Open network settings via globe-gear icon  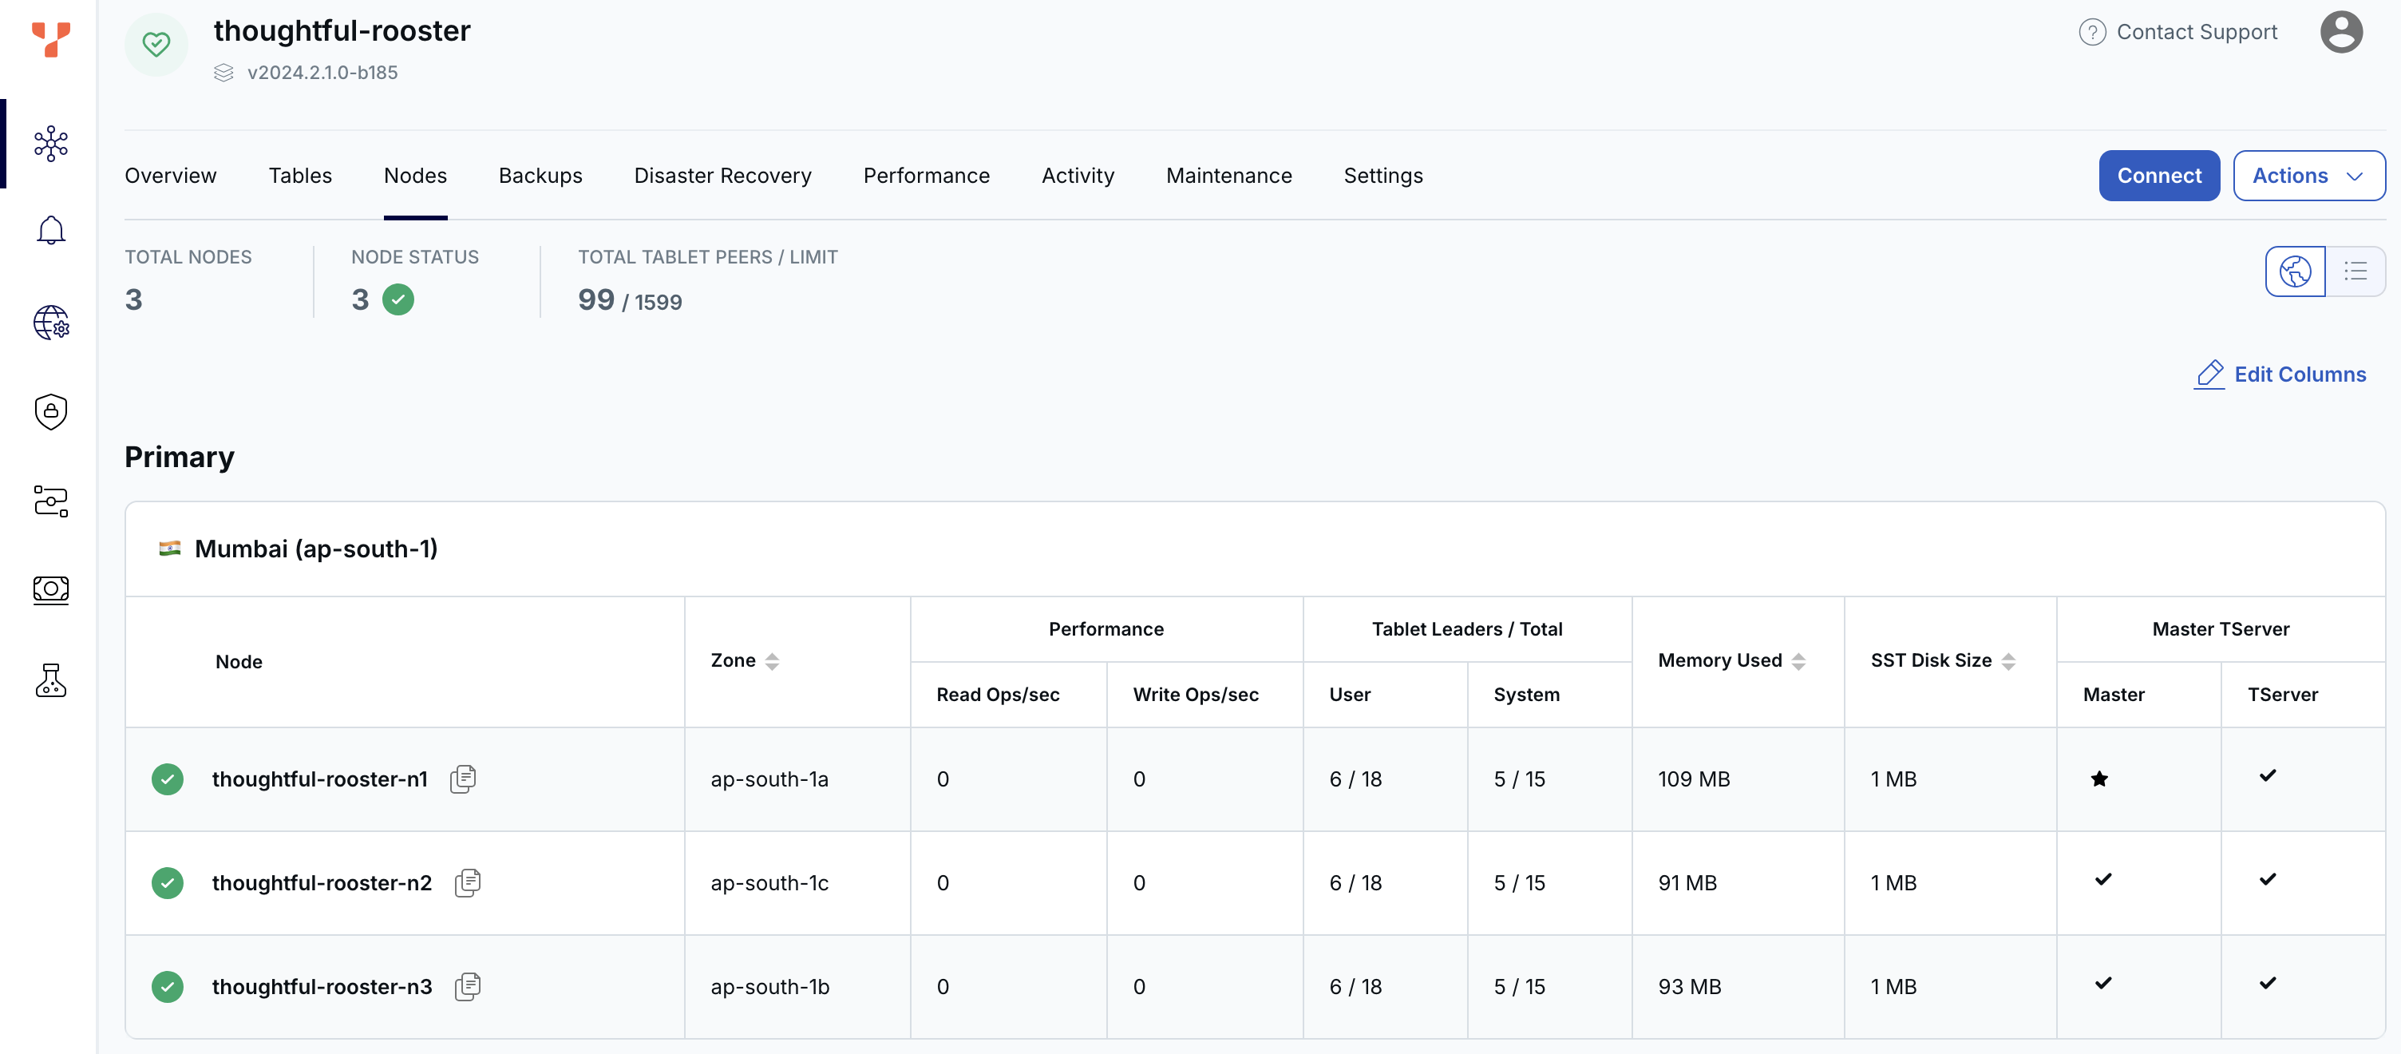[51, 323]
